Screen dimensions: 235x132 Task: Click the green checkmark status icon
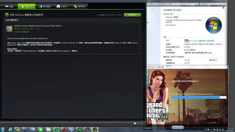[7, 15]
